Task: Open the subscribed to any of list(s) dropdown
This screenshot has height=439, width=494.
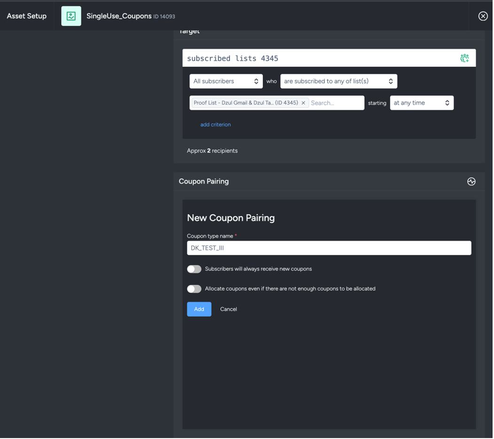Action: (x=338, y=81)
